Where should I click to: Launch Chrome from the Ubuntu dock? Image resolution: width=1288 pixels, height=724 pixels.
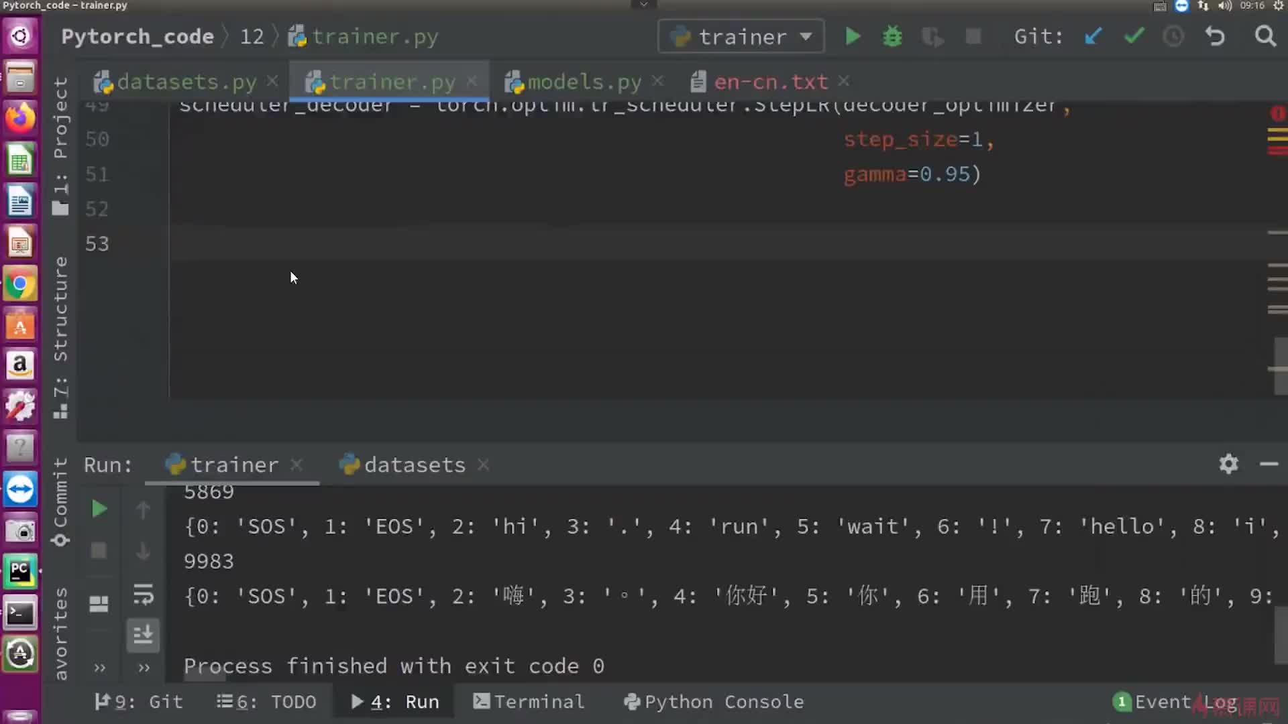20,285
